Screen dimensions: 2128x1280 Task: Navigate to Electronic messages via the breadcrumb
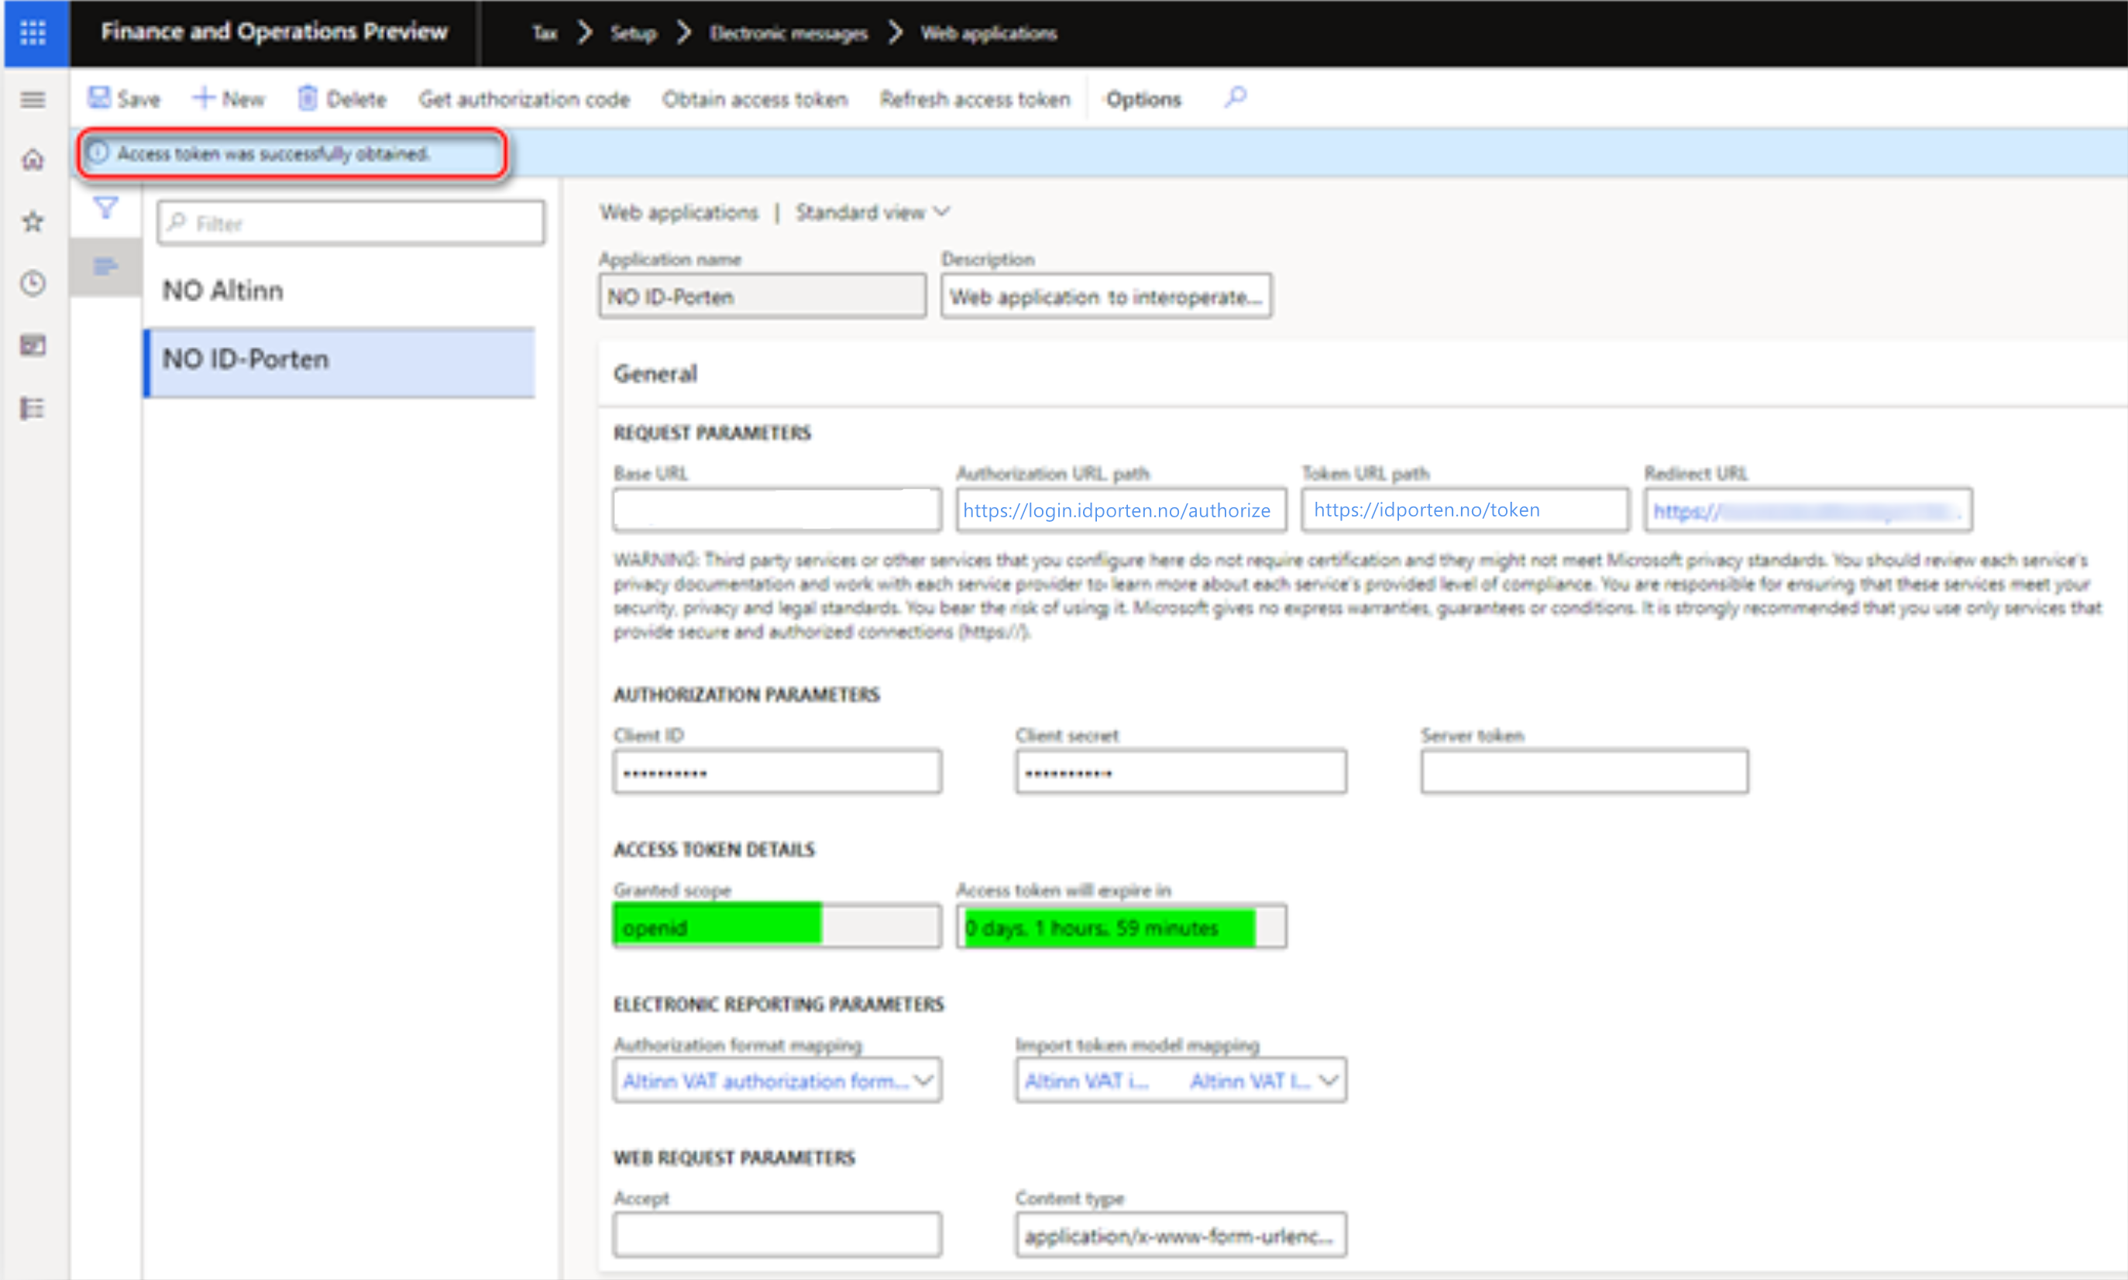[x=789, y=33]
